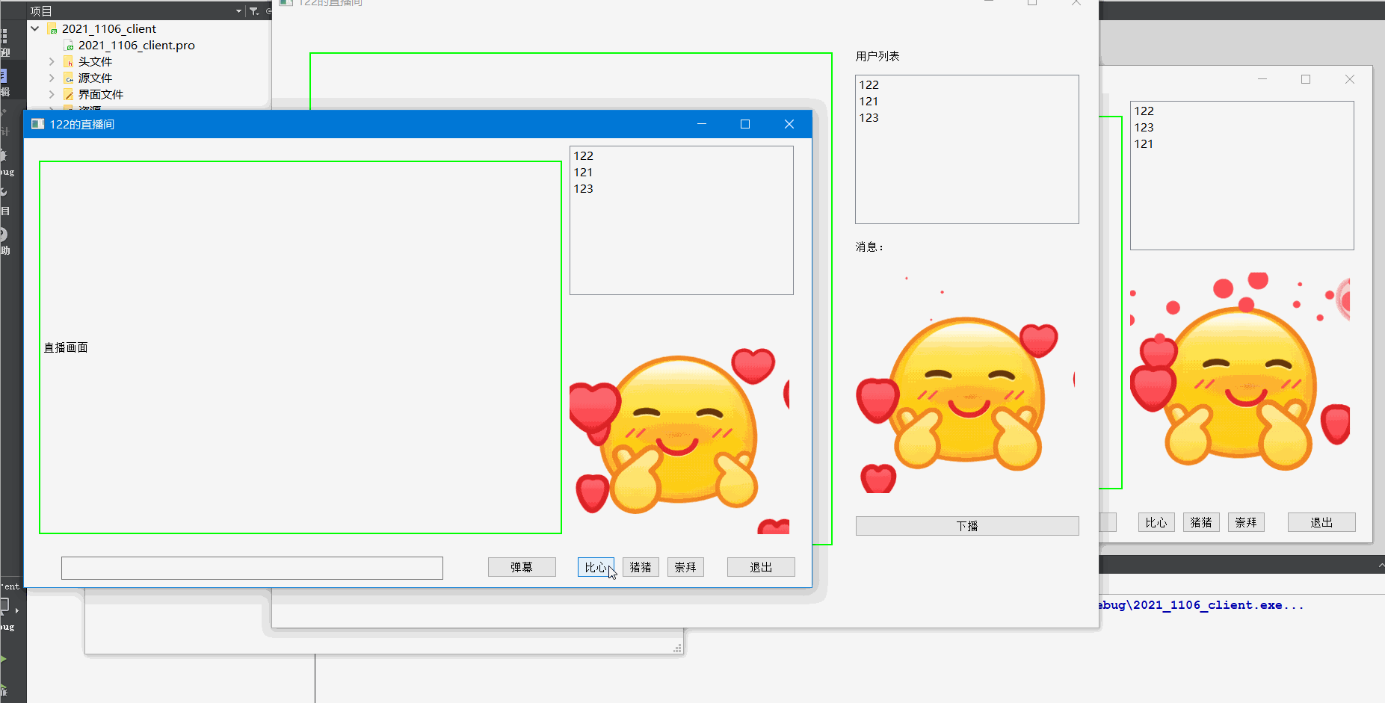Select 122 in the 用户列表 list
Viewport: 1385px width, 703px height.
pyautogui.click(x=869, y=84)
